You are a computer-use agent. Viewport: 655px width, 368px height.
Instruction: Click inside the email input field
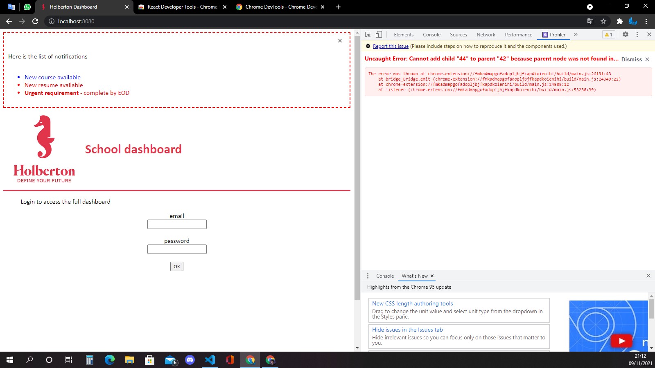click(x=177, y=224)
